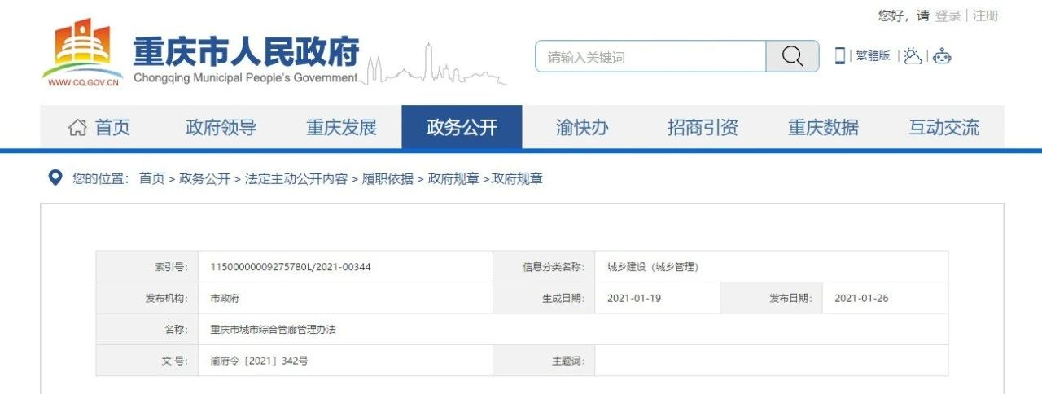Go to 履职依据 in the breadcrumb
Screen dimensions: 1042x394
[387, 178]
